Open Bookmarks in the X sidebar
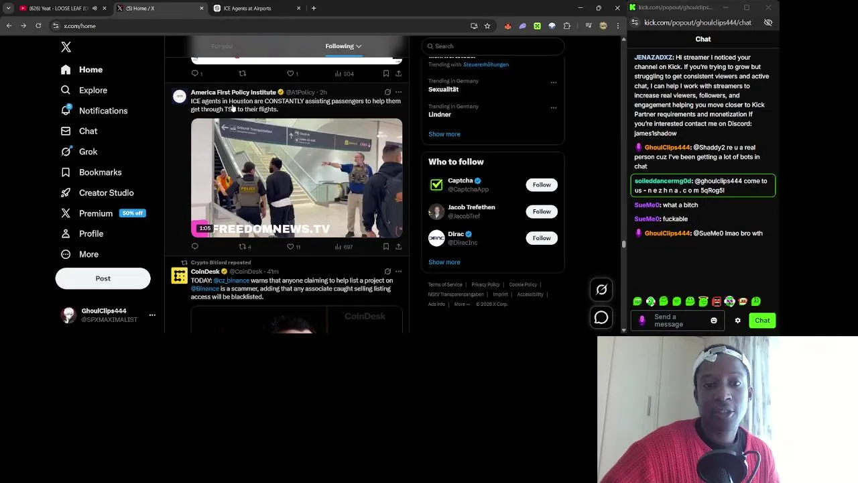Screen dimensions: 858x483 pyautogui.click(x=91, y=172)
